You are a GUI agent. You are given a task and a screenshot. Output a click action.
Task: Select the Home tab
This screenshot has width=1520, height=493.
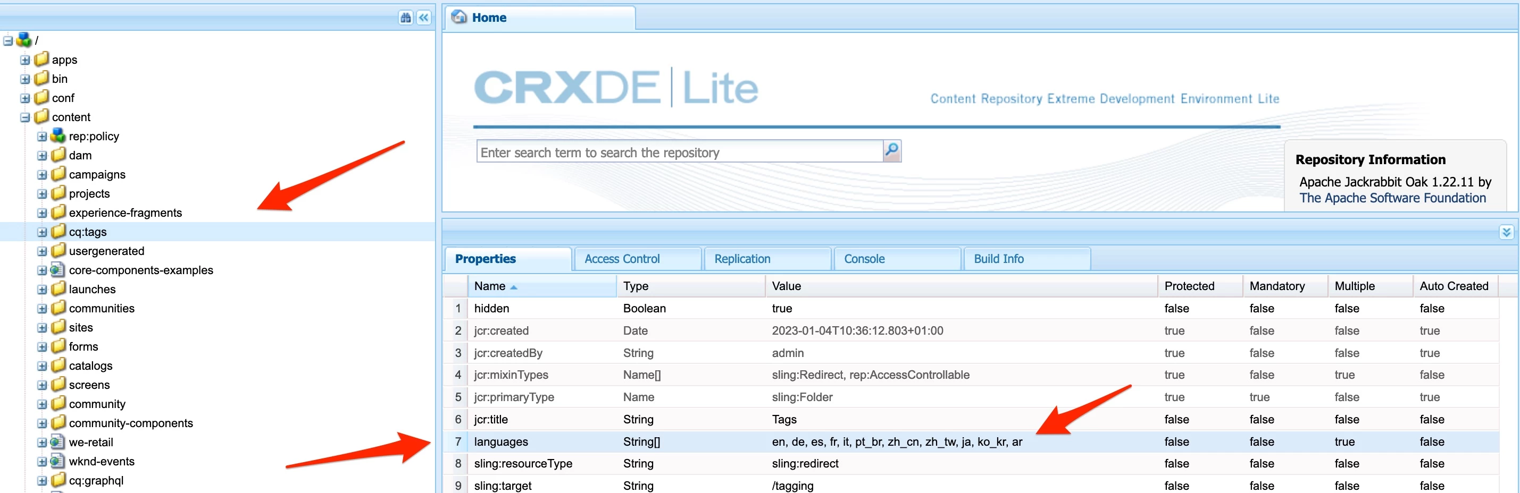tap(540, 18)
